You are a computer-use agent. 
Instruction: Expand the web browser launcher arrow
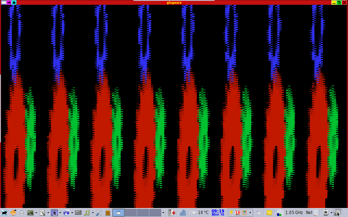(72, 213)
